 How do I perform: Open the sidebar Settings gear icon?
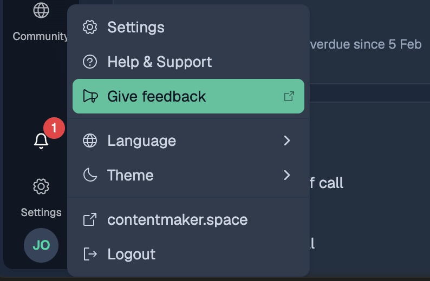[41, 186]
